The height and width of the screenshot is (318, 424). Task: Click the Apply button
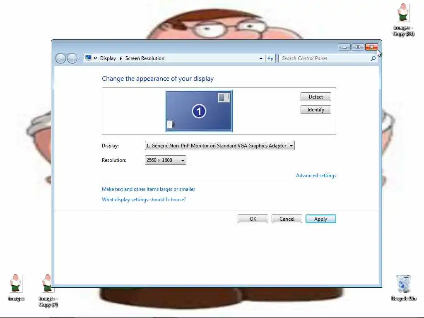[x=321, y=219]
